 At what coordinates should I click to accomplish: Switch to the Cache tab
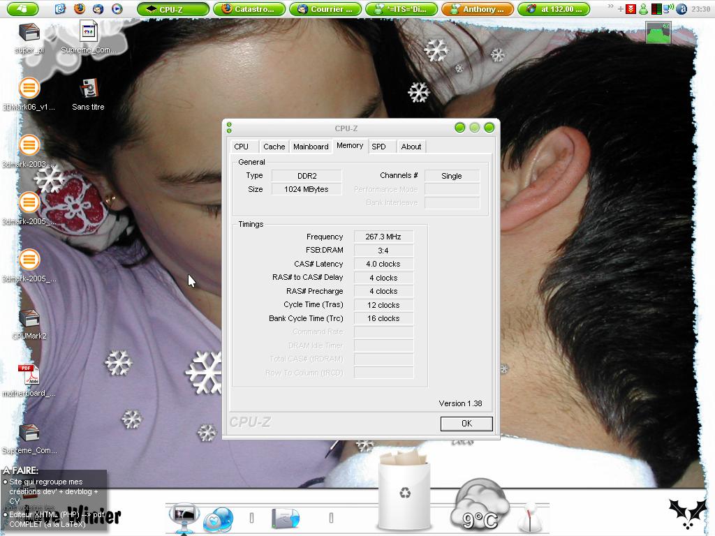274,147
